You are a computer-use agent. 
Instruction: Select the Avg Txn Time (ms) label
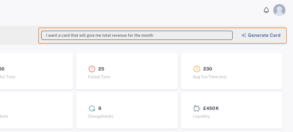click(x=210, y=77)
